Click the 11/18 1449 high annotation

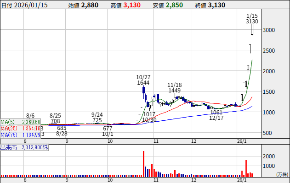[x=175, y=88]
